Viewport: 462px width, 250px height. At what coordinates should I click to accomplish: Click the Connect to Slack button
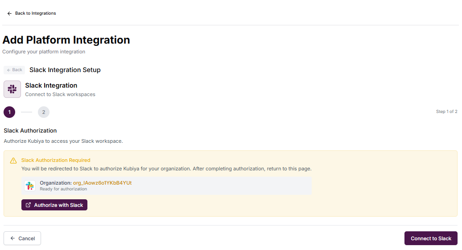coord(431,238)
